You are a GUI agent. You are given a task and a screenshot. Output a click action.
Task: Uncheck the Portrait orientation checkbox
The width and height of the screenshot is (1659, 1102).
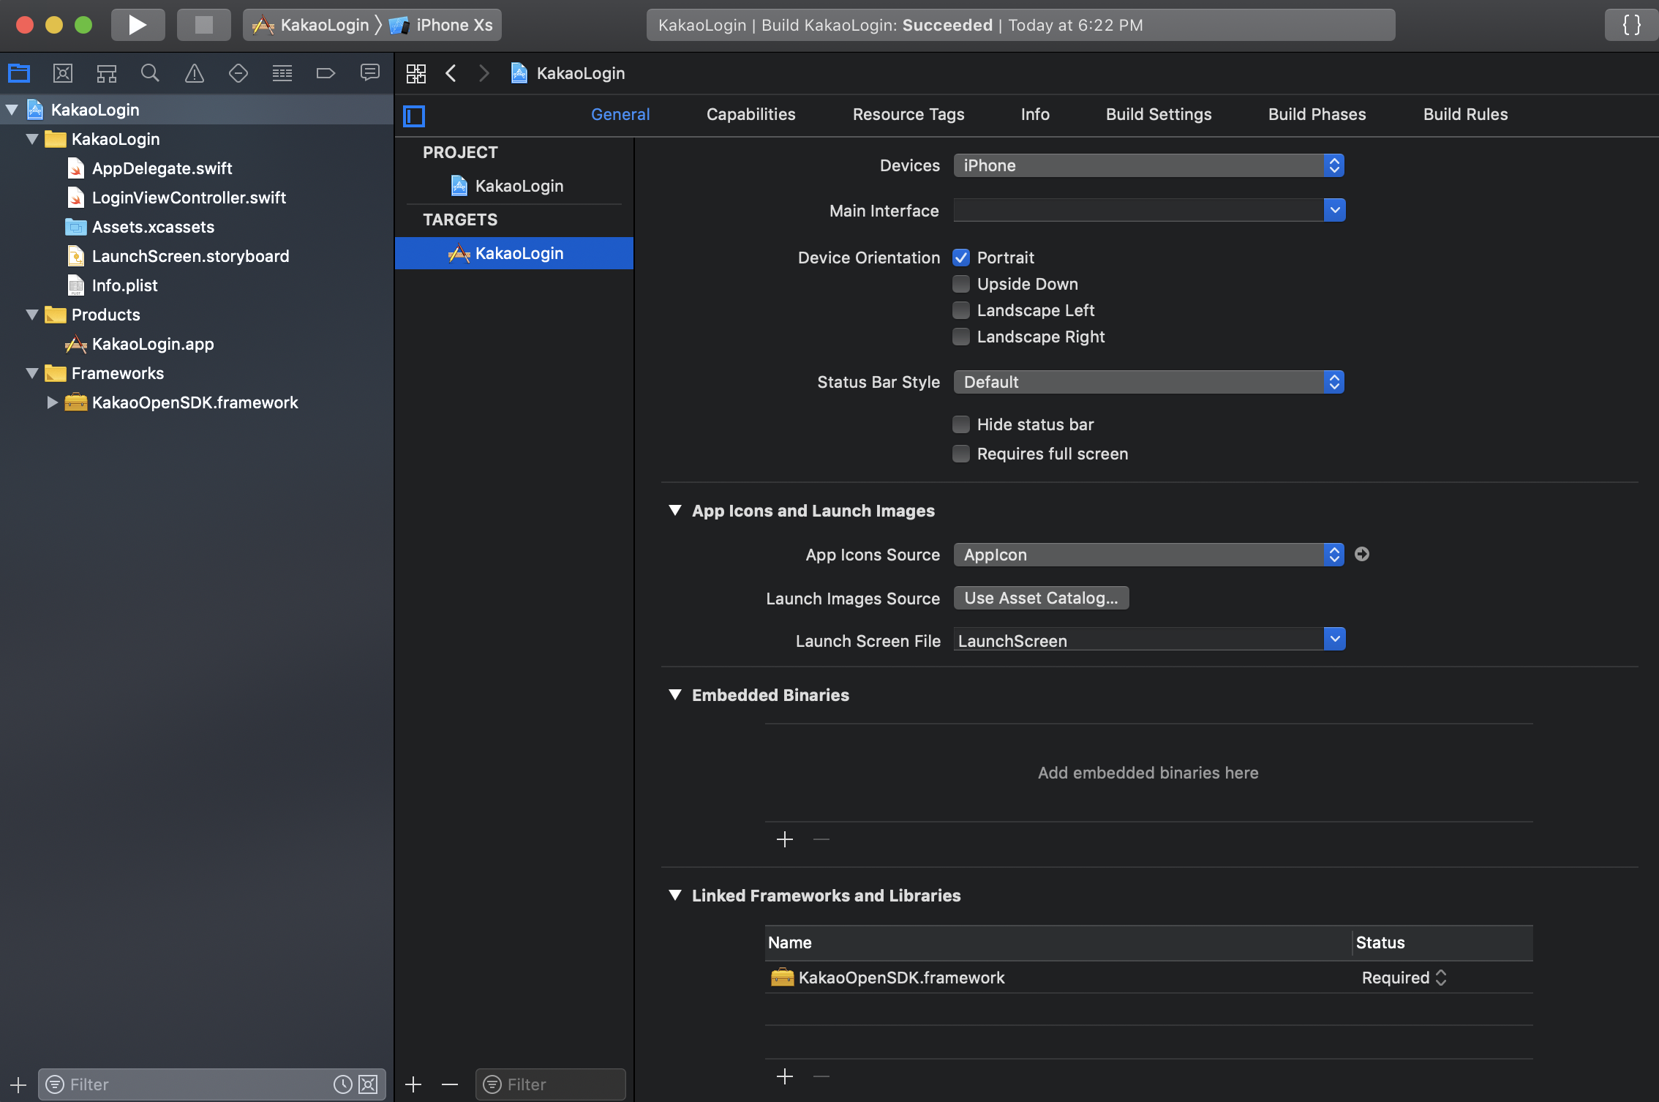click(x=961, y=258)
